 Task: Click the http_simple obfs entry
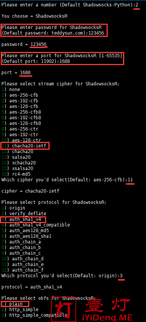pos(20,310)
